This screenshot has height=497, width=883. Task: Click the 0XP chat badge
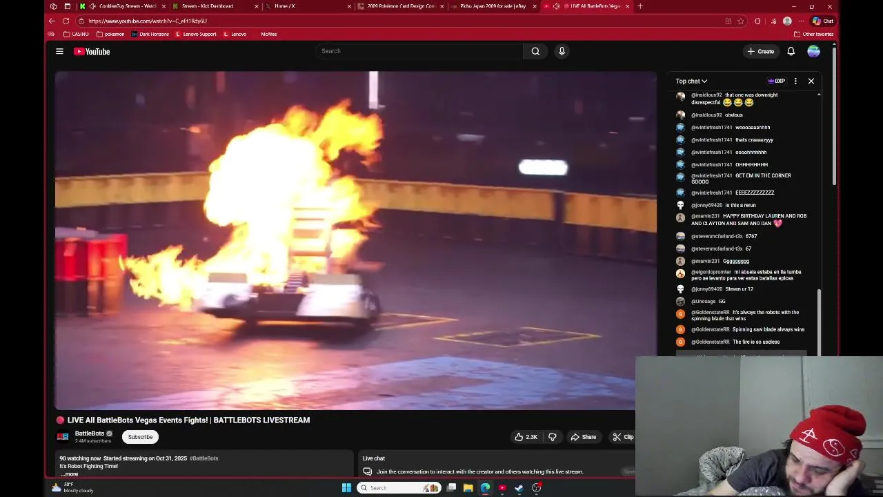[777, 81]
